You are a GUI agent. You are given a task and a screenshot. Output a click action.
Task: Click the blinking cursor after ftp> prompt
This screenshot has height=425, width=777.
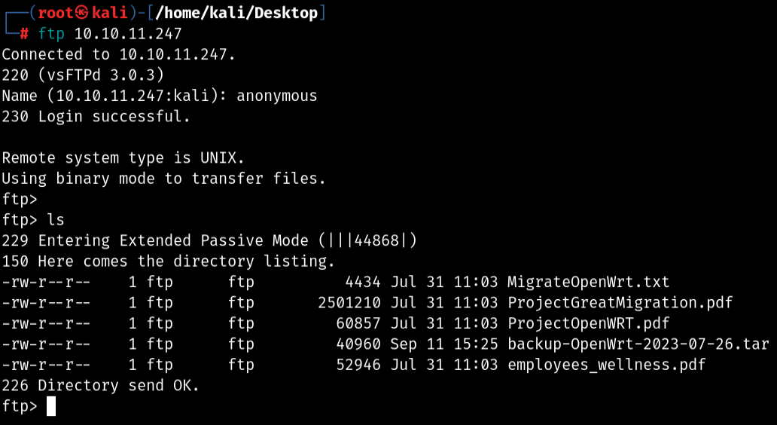pyautogui.click(x=51, y=406)
